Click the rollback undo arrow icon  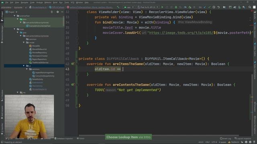pyautogui.click(x=218, y=7)
